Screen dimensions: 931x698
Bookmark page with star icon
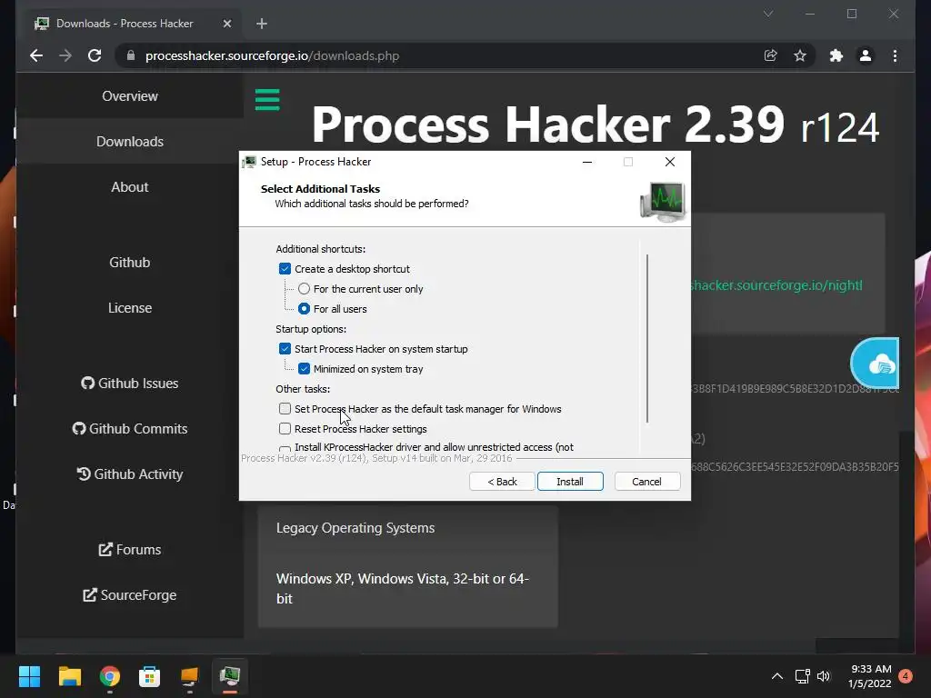pos(800,55)
